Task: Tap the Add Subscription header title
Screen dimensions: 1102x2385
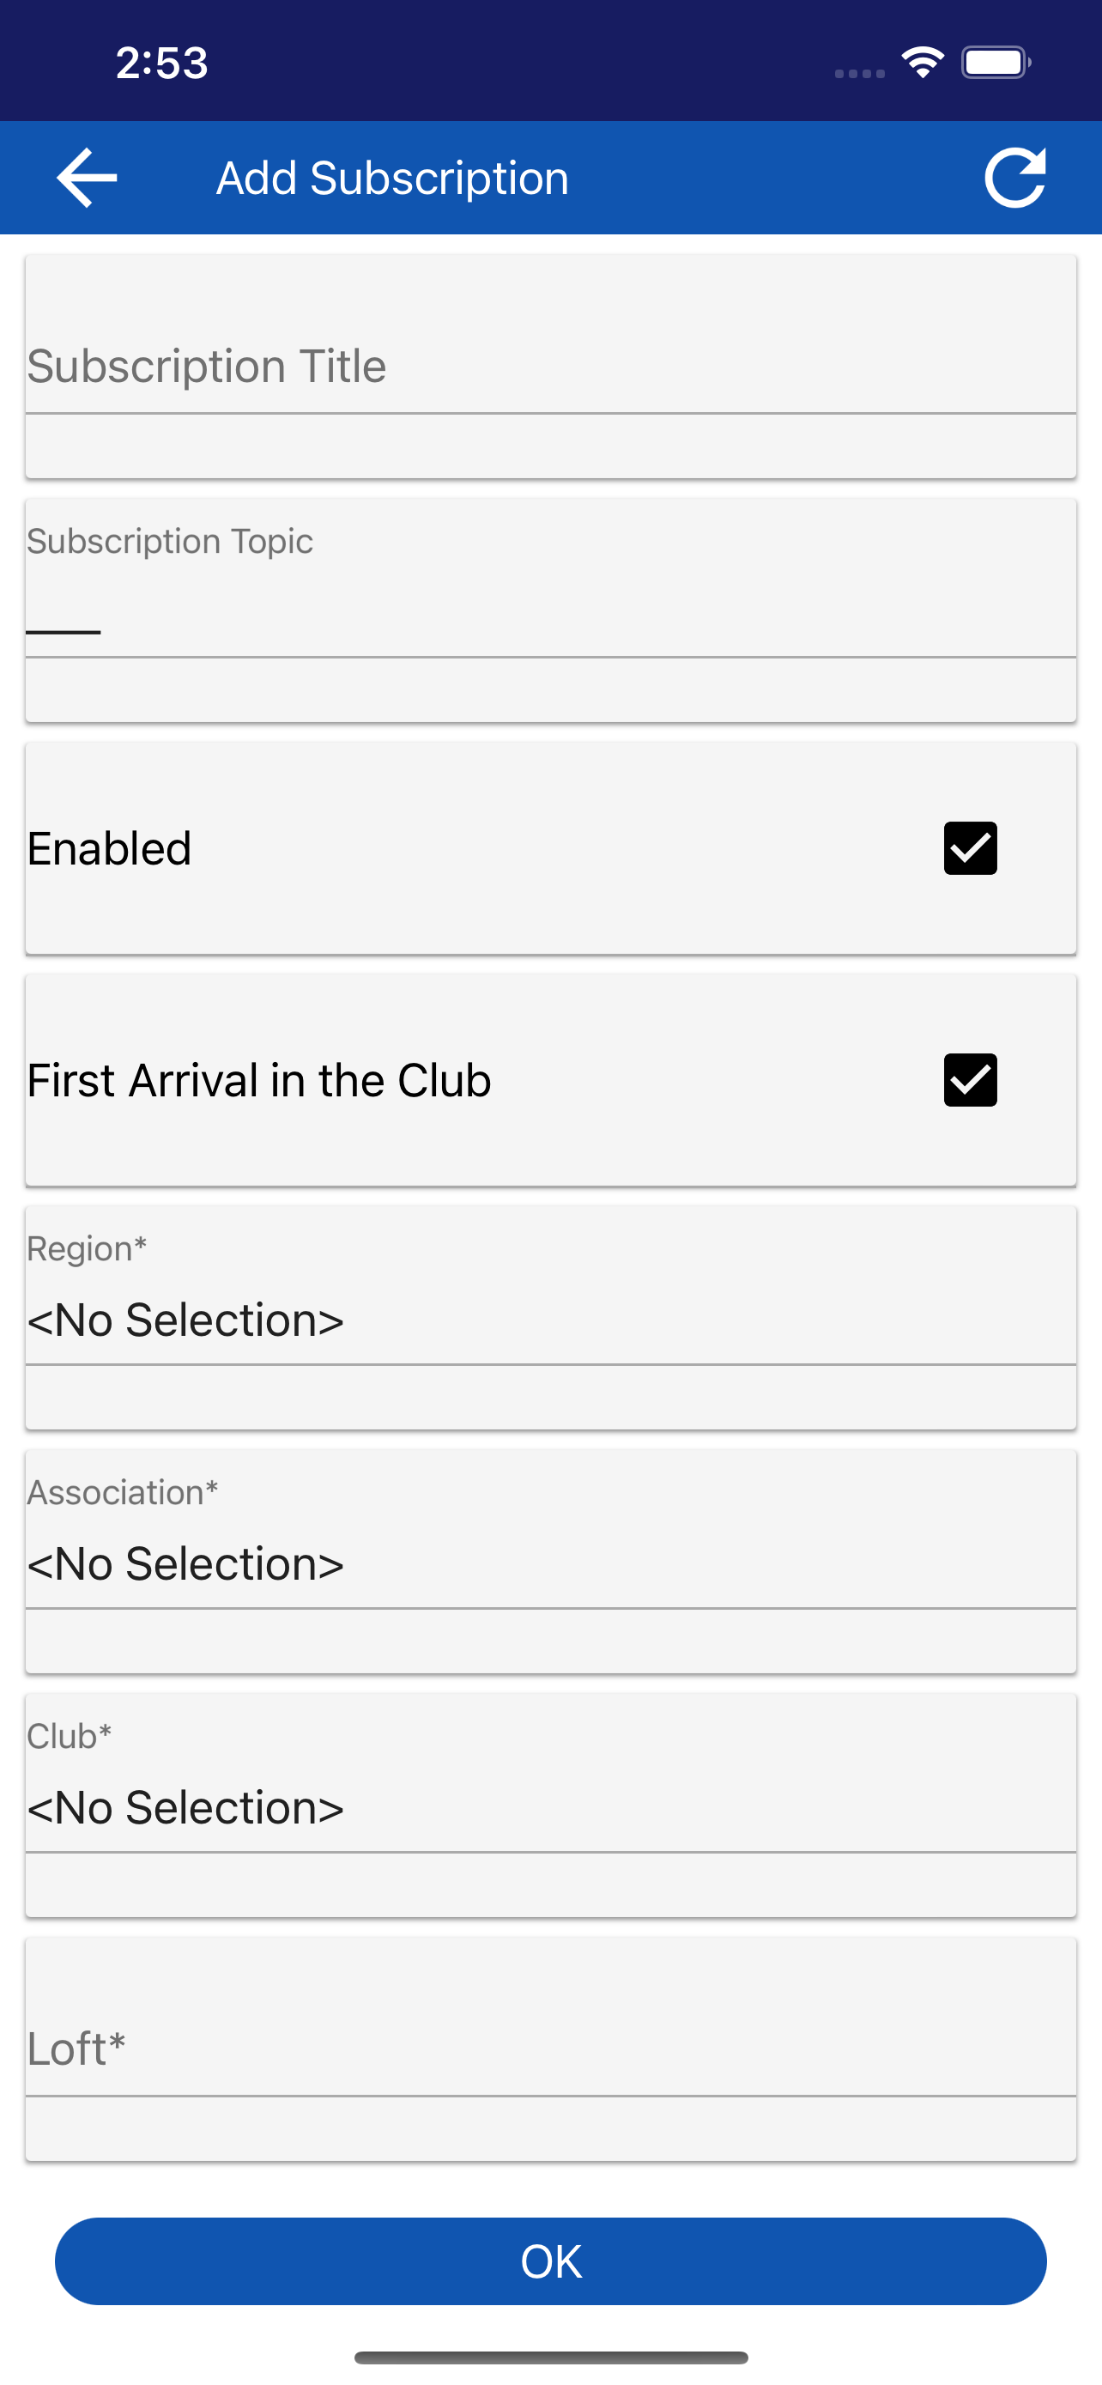Action: (392, 178)
